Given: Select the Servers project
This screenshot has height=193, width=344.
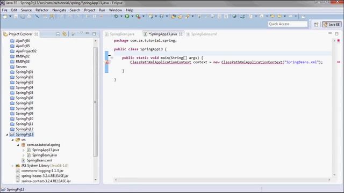Looking at the screenshot, I should pos(21,66).
